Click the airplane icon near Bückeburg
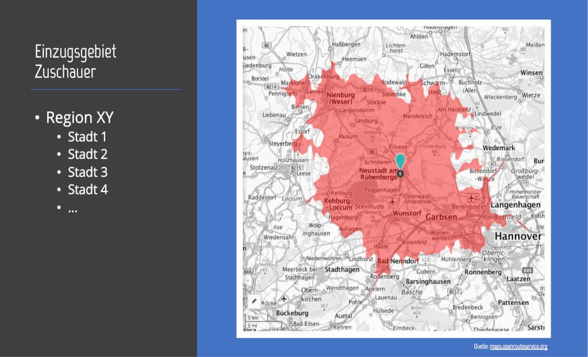Screen dimensions: 588x357 pyautogui.click(x=284, y=299)
